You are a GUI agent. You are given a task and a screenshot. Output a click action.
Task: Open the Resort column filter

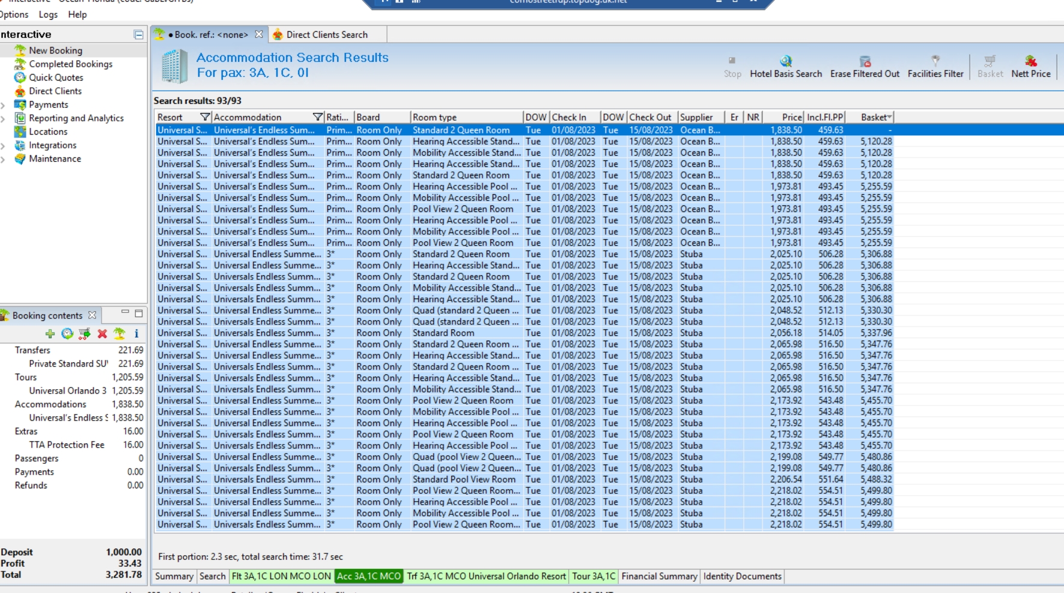205,117
